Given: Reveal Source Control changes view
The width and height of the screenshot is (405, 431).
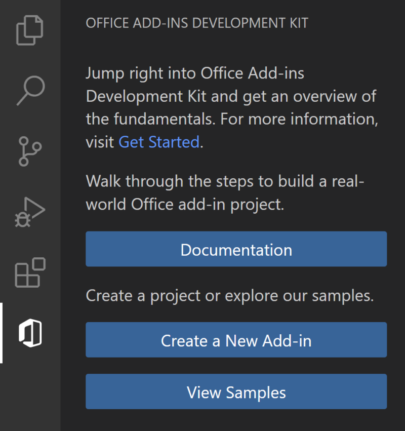Looking at the screenshot, I should point(29,150).
